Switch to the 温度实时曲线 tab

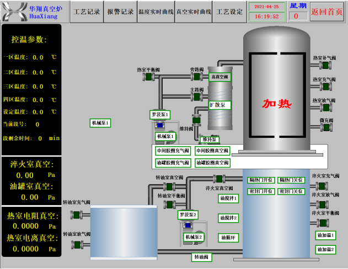click(156, 12)
